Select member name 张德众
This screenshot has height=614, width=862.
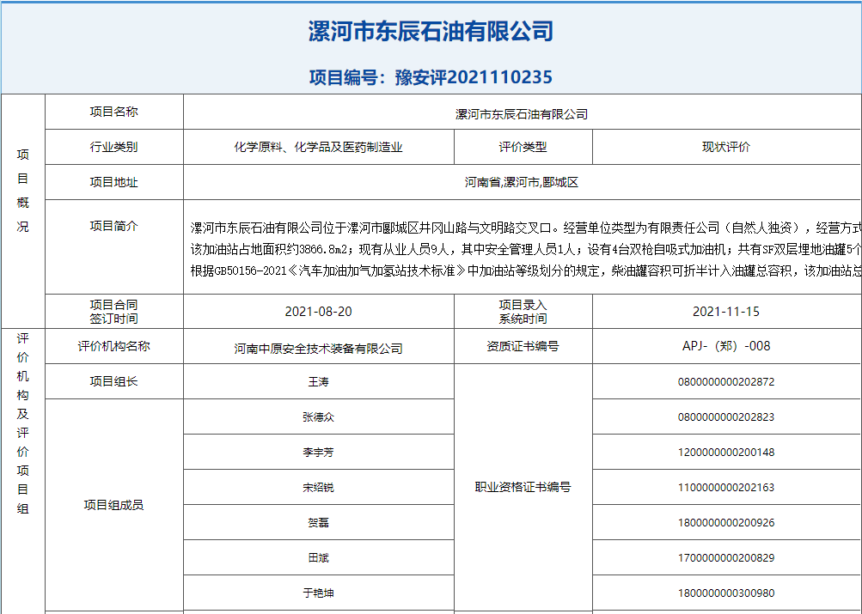pyautogui.click(x=318, y=416)
